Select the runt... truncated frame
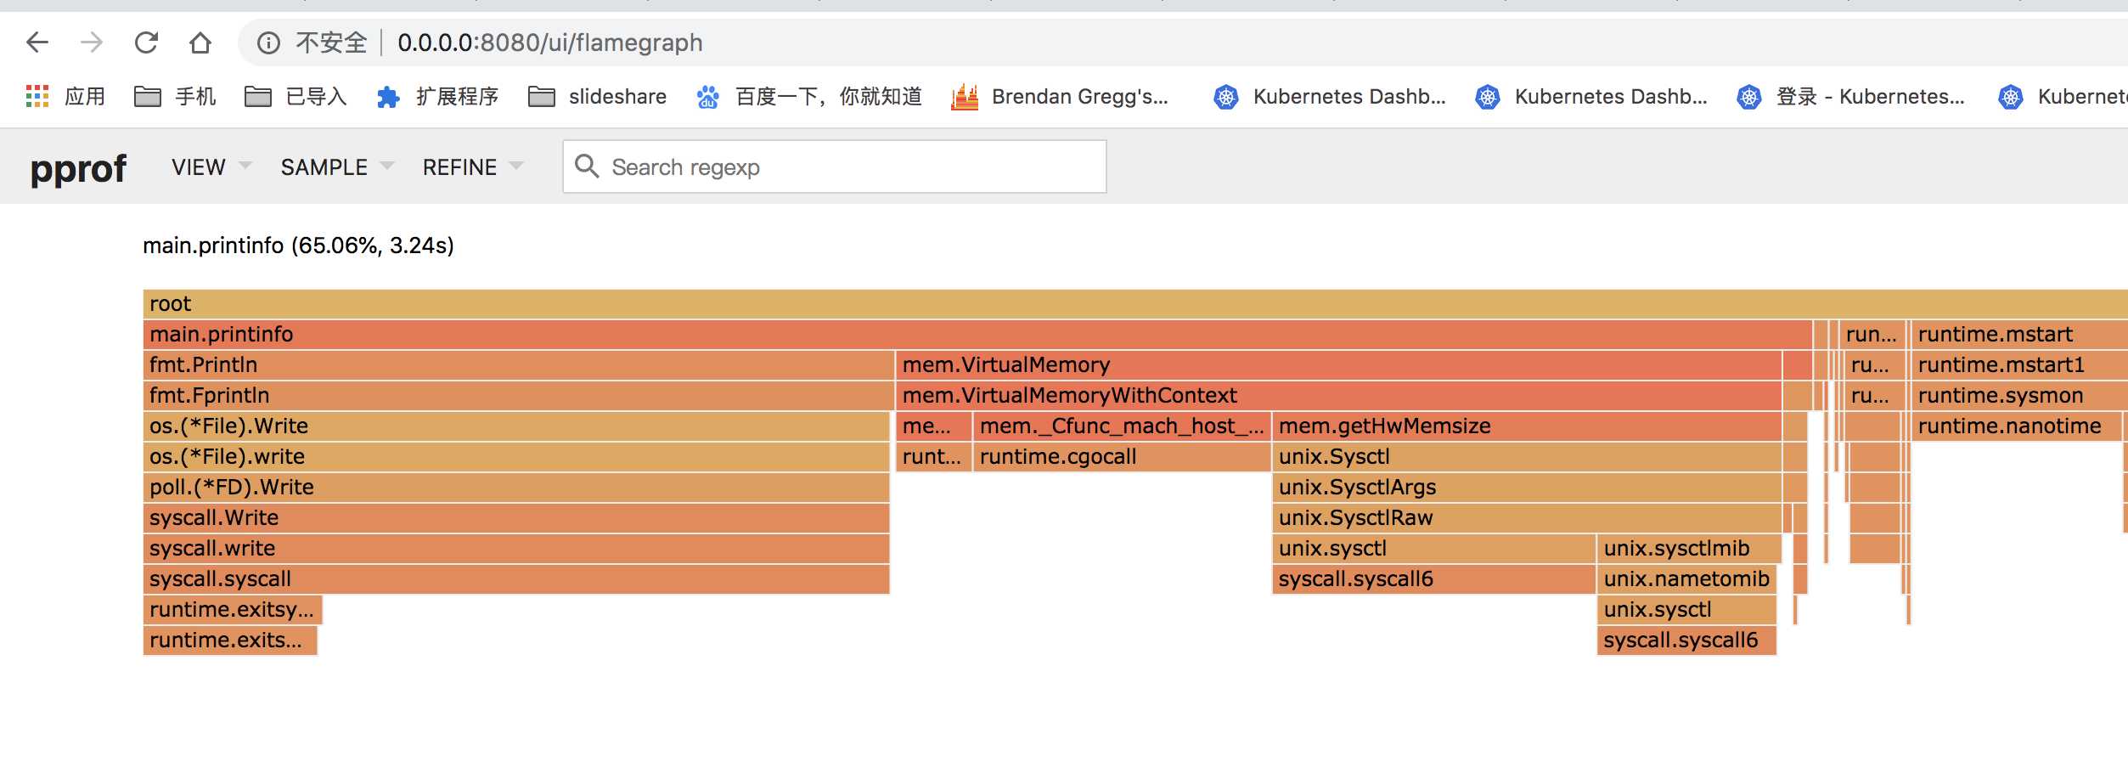This screenshot has height=773, width=2128. [x=933, y=456]
